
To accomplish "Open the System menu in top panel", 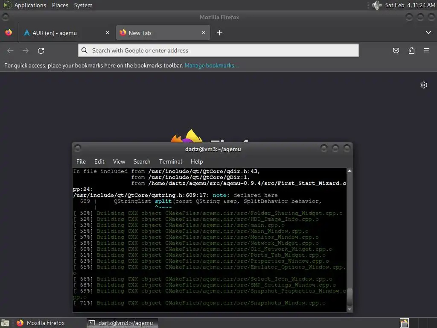I will (83, 5).
